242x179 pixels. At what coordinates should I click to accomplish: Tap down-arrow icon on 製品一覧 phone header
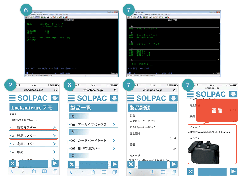pos(114,98)
